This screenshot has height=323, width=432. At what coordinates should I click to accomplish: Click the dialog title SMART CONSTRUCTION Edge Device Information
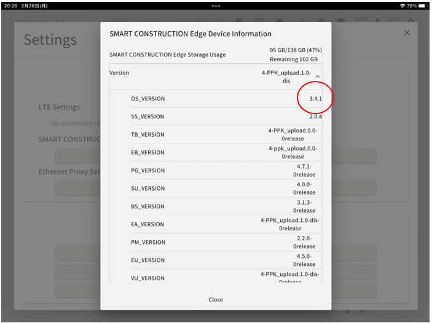(190, 34)
